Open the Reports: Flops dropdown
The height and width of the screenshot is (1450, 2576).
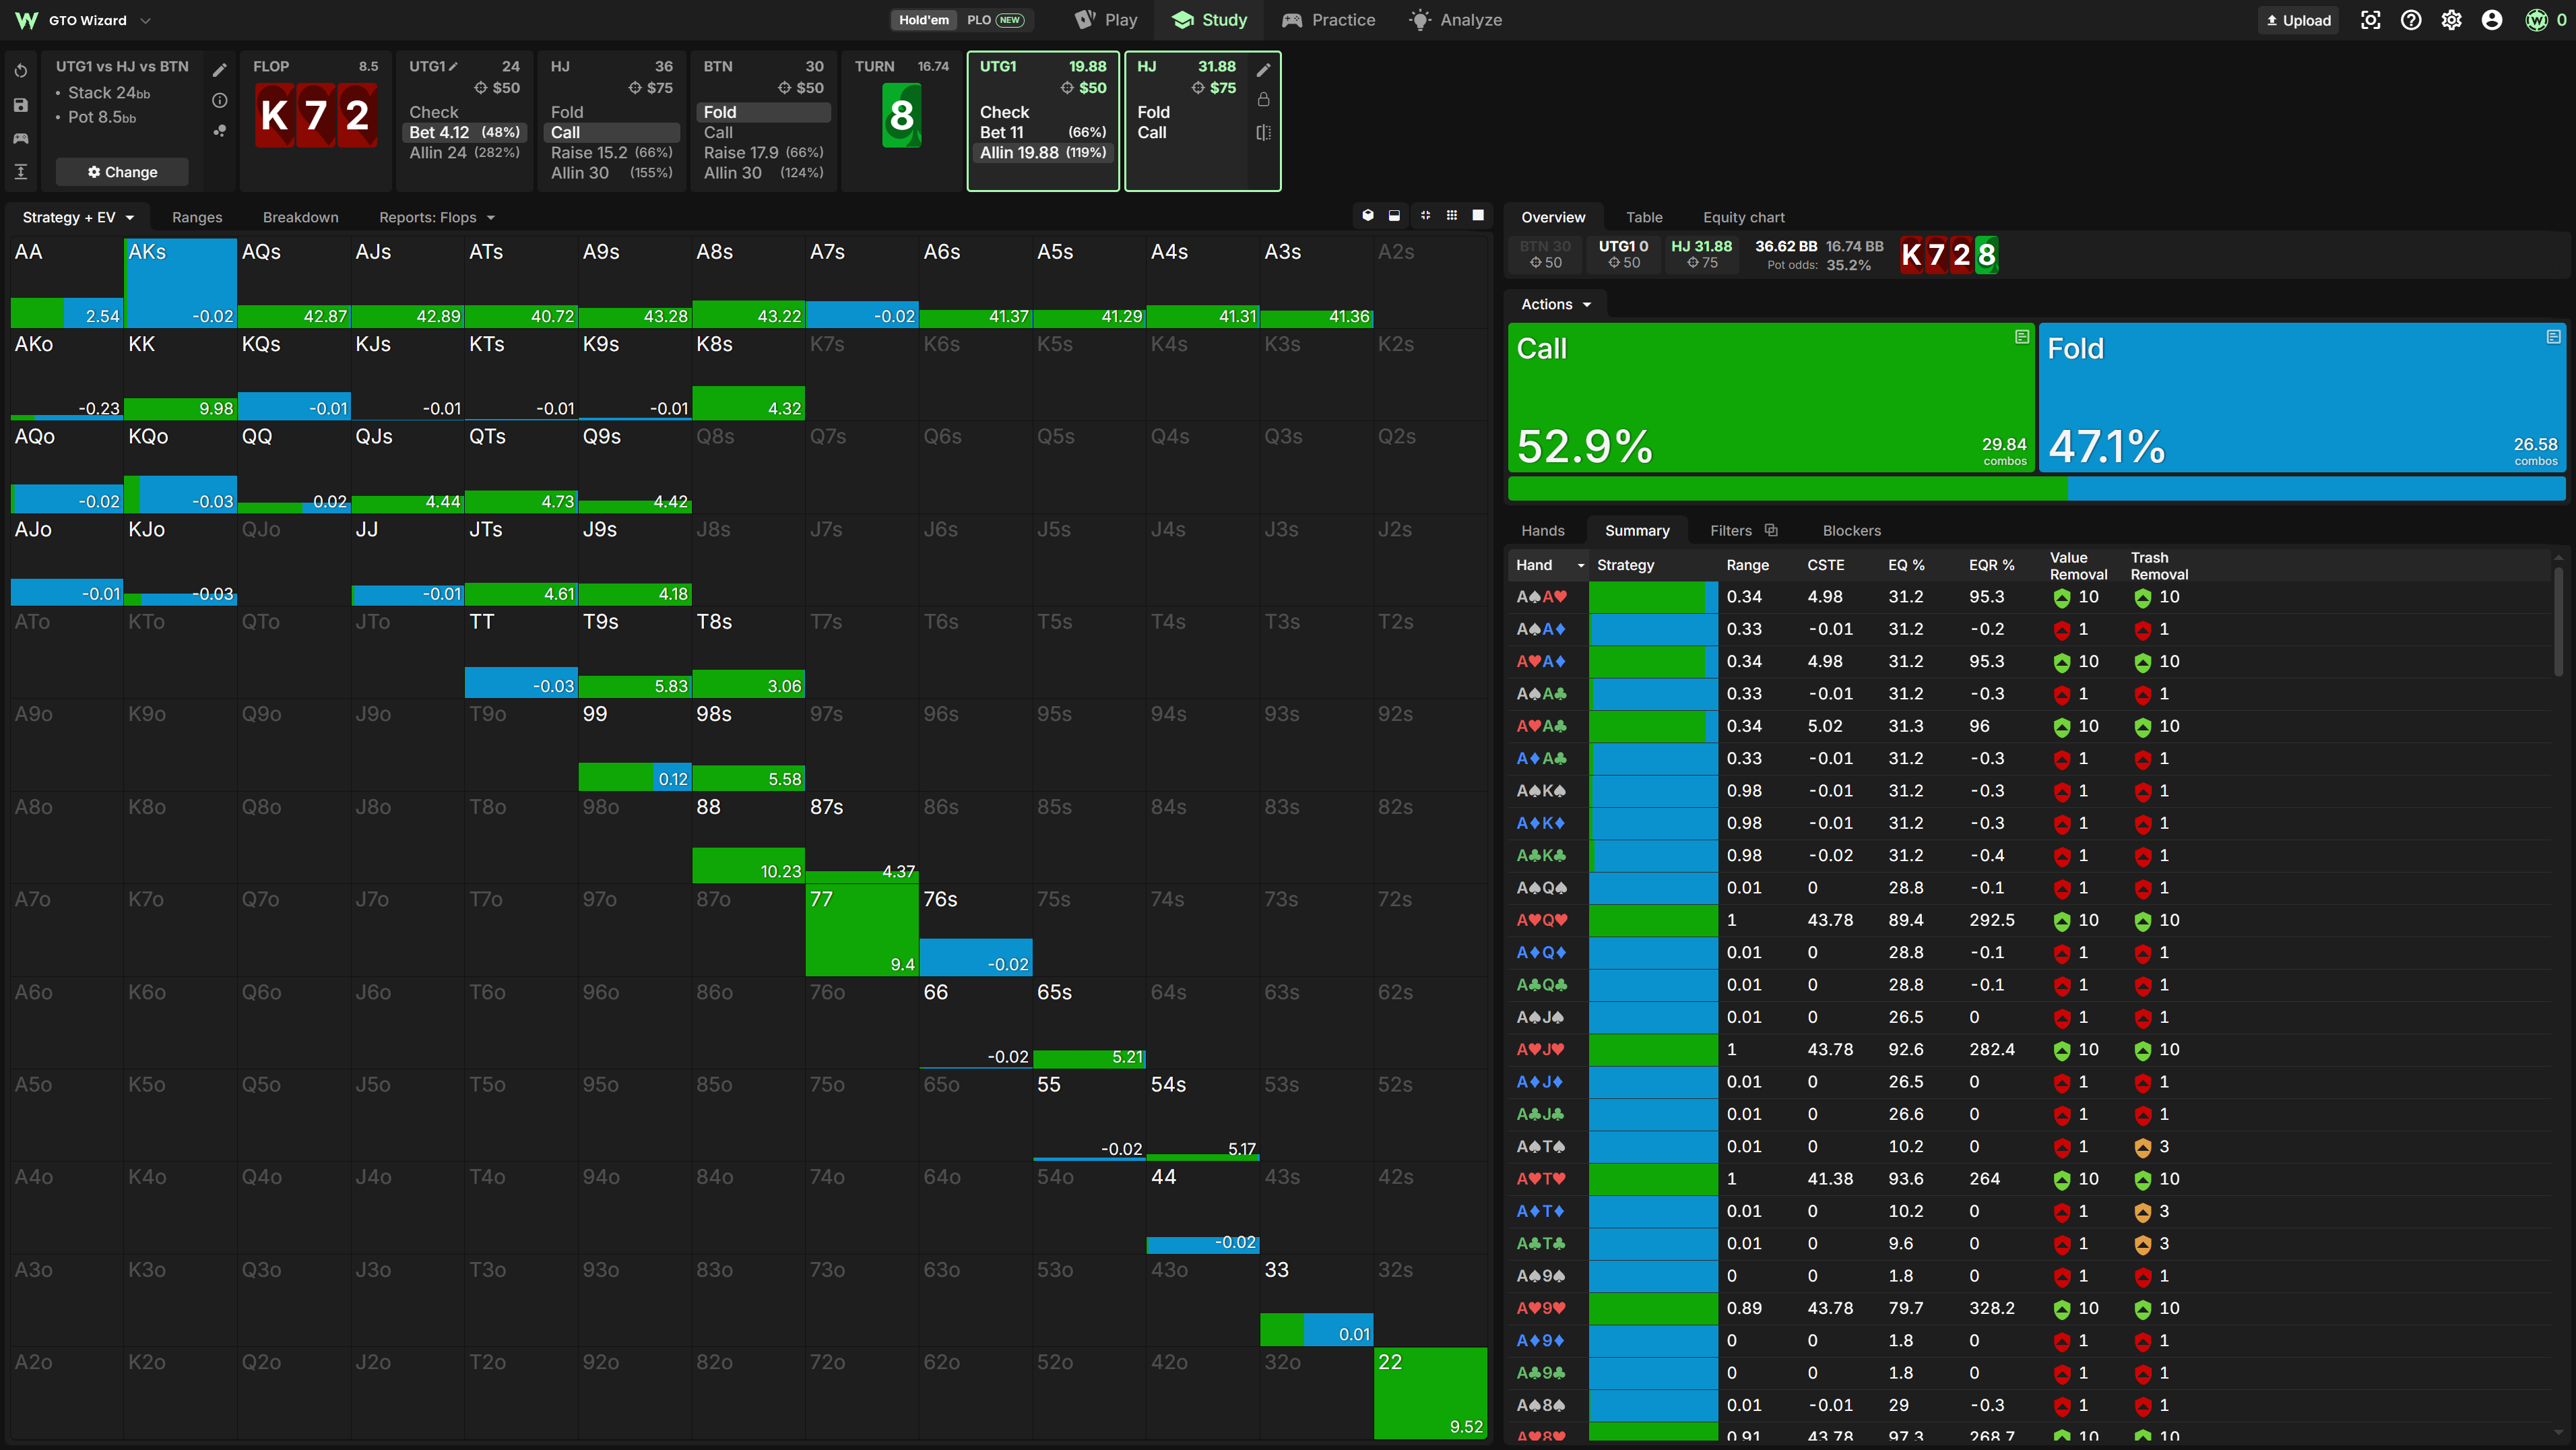pyautogui.click(x=436, y=217)
